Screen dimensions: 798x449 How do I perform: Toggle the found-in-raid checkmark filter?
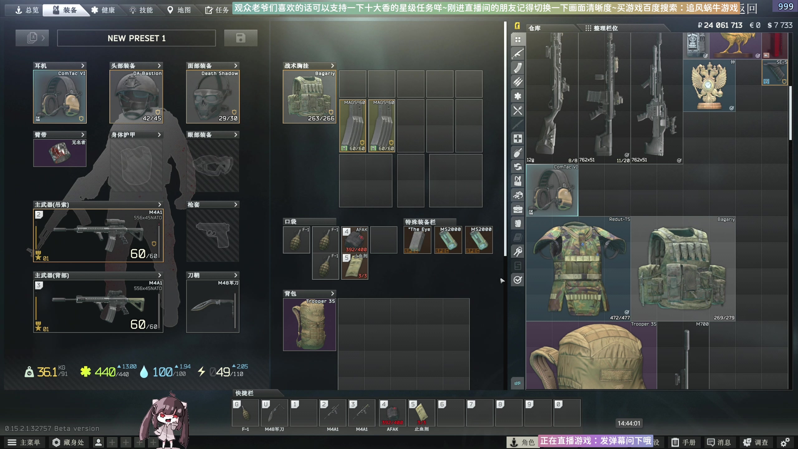(x=518, y=280)
